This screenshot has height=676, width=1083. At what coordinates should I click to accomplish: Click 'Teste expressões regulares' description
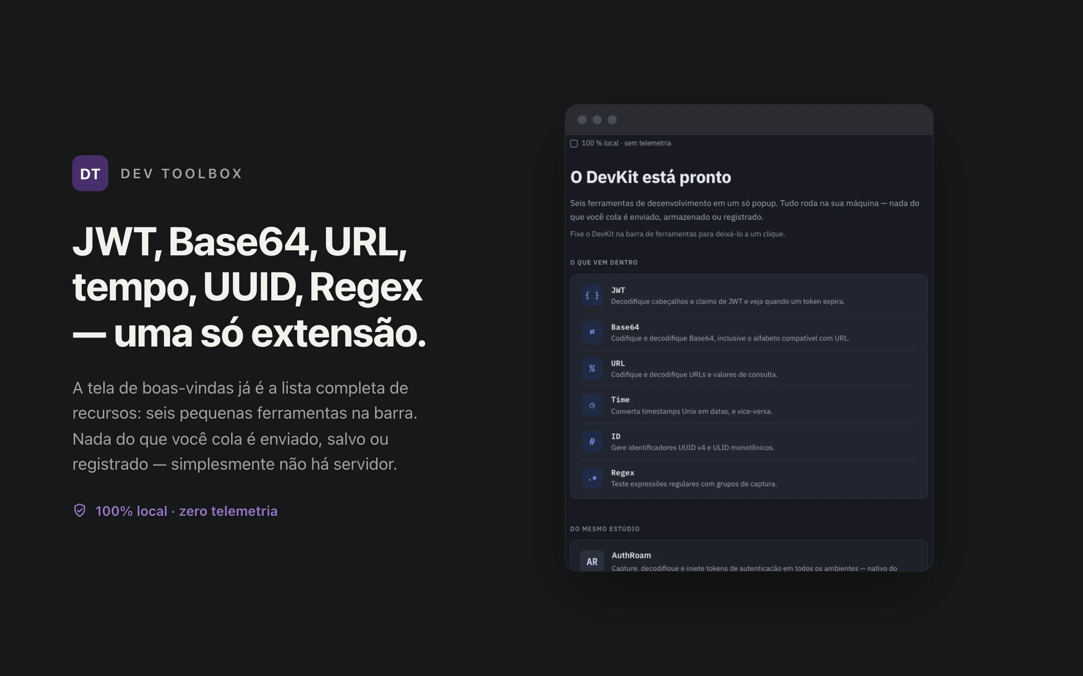pos(694,484)
